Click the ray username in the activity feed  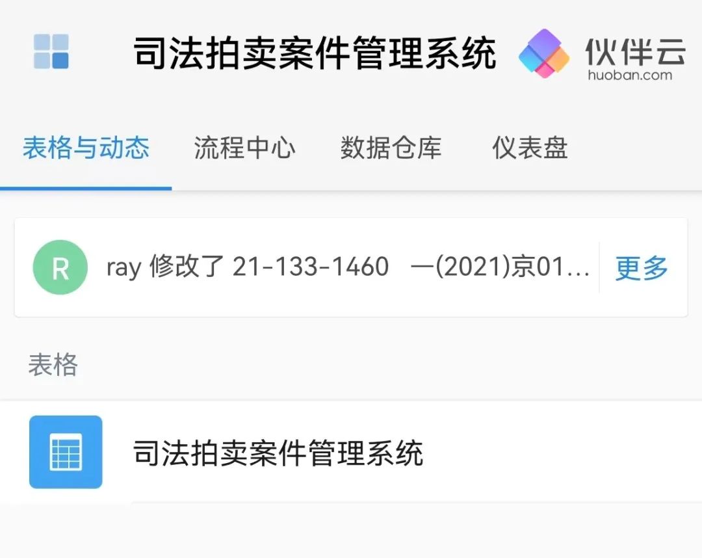123,267
